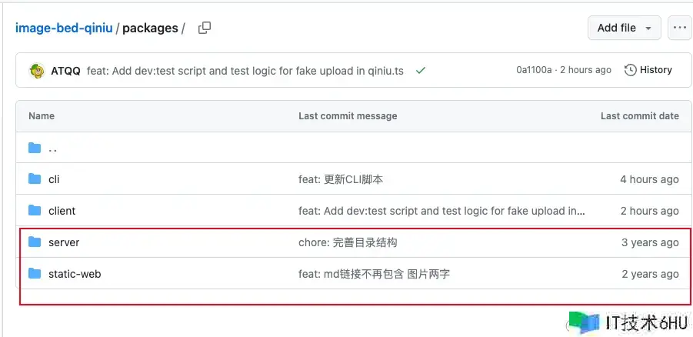Open commit hash 0a1100a
Screen dimensions: 693x337
coord(534,70)
